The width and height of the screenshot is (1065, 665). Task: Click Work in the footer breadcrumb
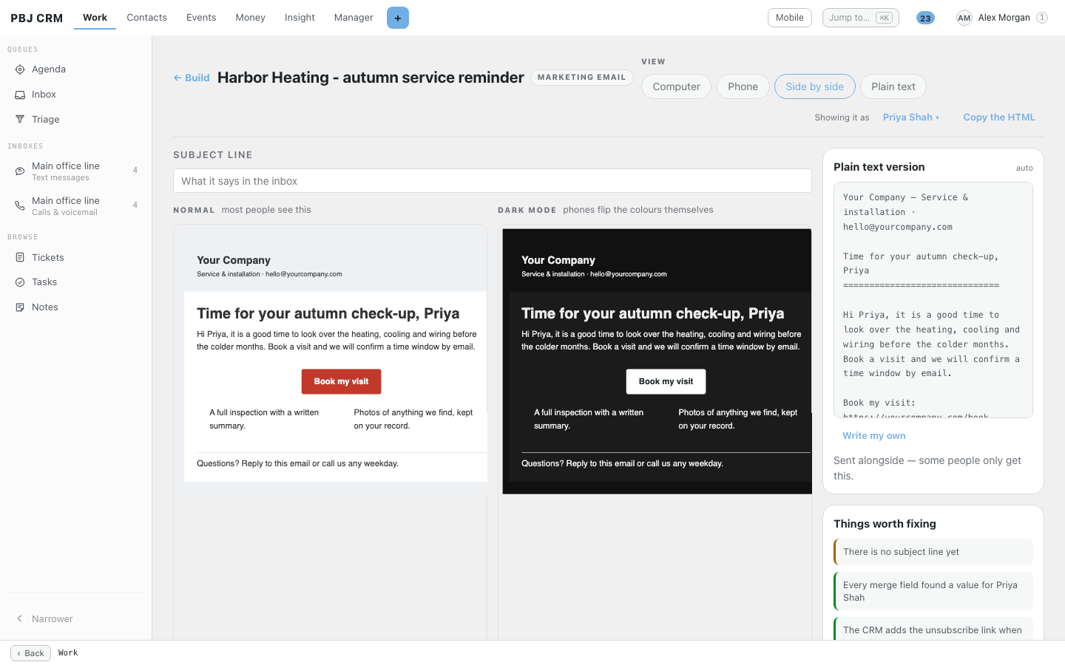click(68, 653)
